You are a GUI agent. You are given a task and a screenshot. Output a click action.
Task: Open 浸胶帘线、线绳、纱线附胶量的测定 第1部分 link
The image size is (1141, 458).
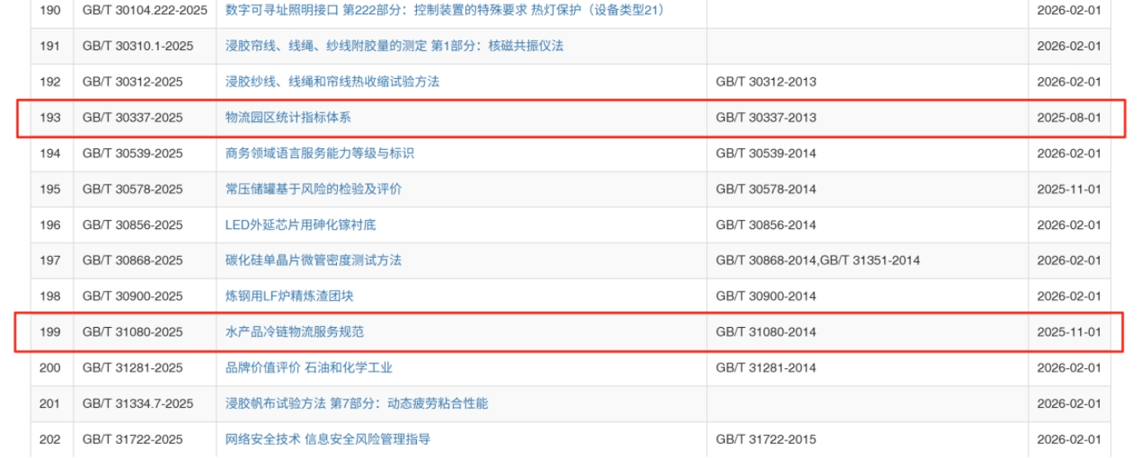[394, 46]
